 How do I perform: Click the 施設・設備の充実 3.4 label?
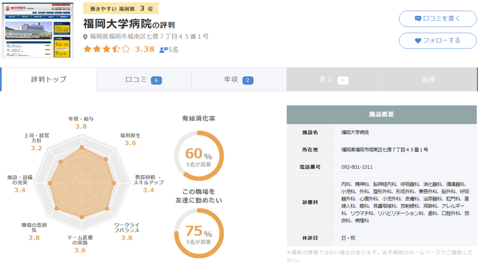pyautogui.click(x=20, y=184)
